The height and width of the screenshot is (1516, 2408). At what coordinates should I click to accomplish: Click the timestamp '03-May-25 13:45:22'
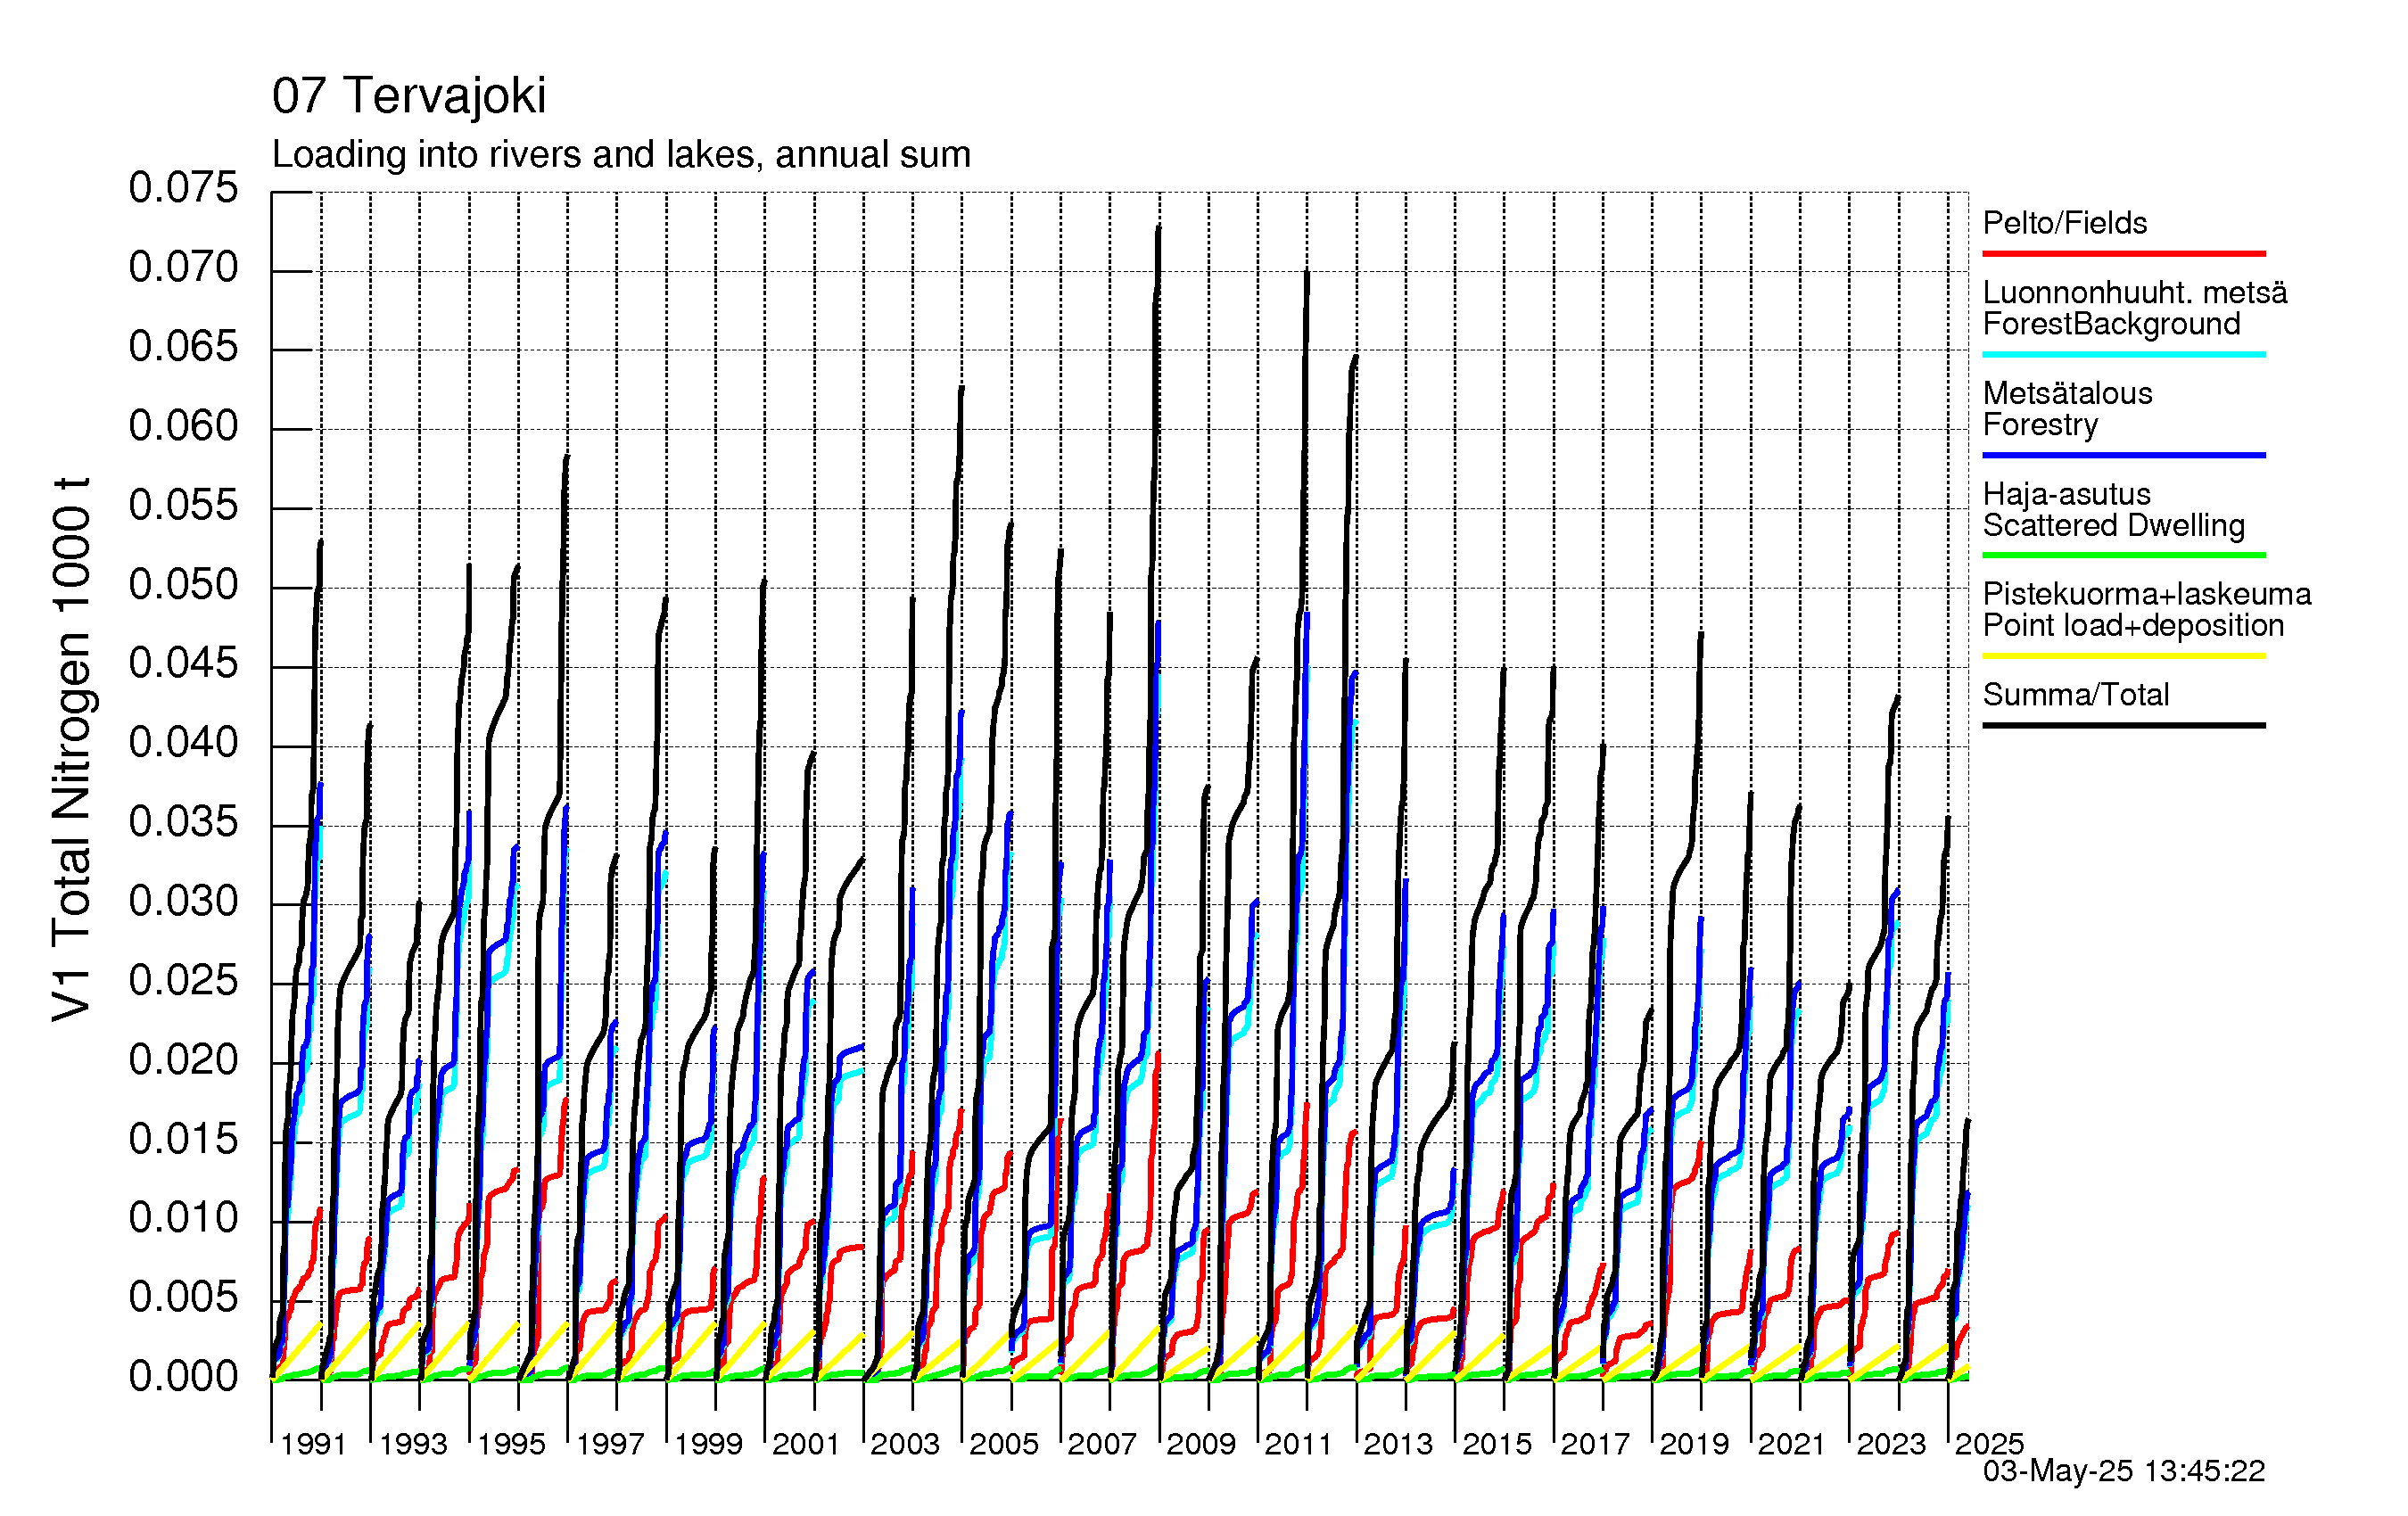tap(2124, 1471)
